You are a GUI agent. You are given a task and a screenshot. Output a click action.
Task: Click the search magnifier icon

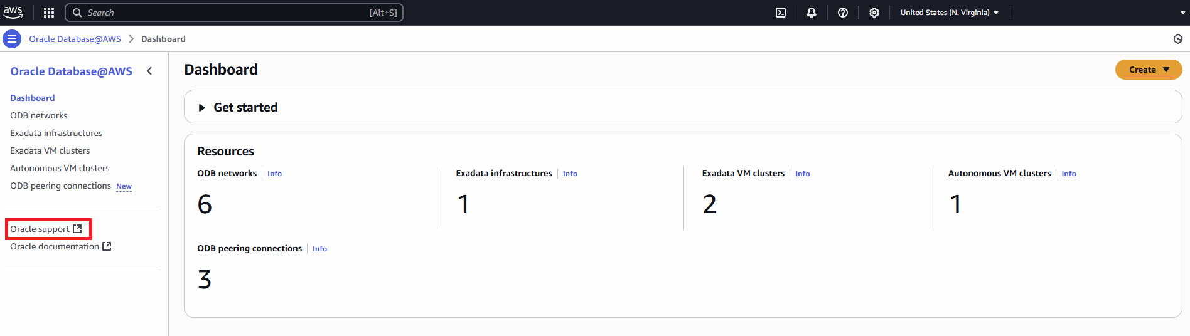click(77, 13)
